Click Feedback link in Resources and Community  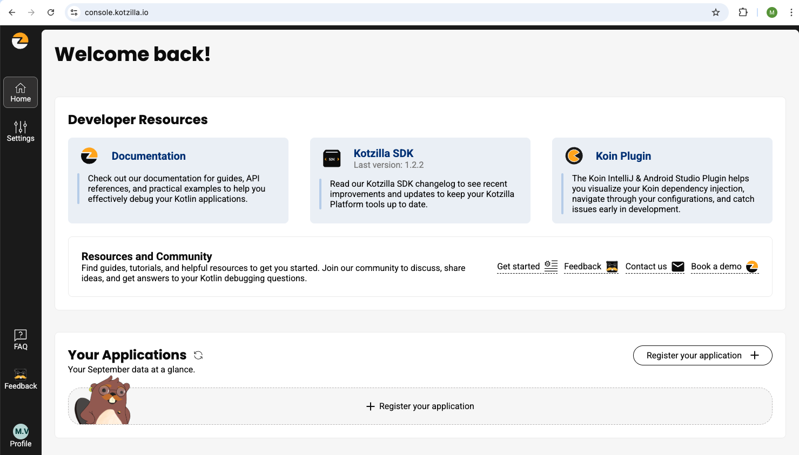click(x=591, y=267)
